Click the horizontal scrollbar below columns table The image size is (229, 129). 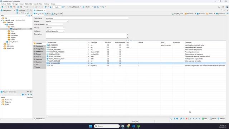pos(136,116)
